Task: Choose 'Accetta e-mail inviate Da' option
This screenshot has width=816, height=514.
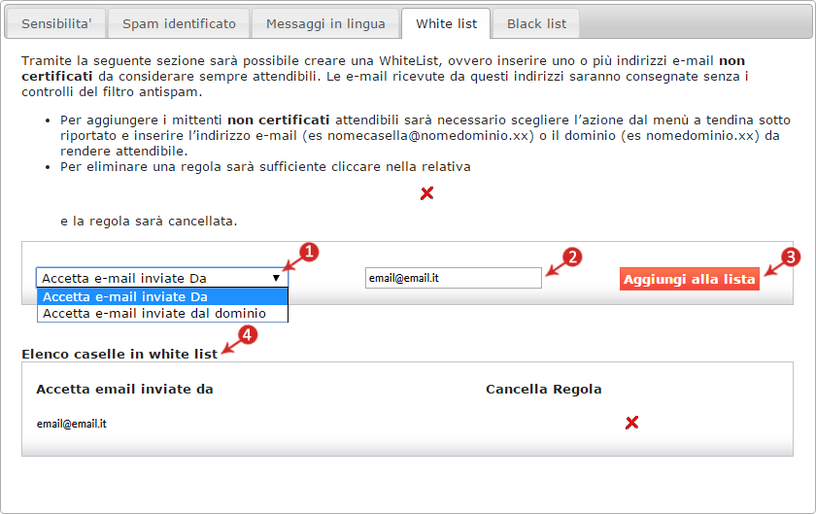Action: (162, 297)
